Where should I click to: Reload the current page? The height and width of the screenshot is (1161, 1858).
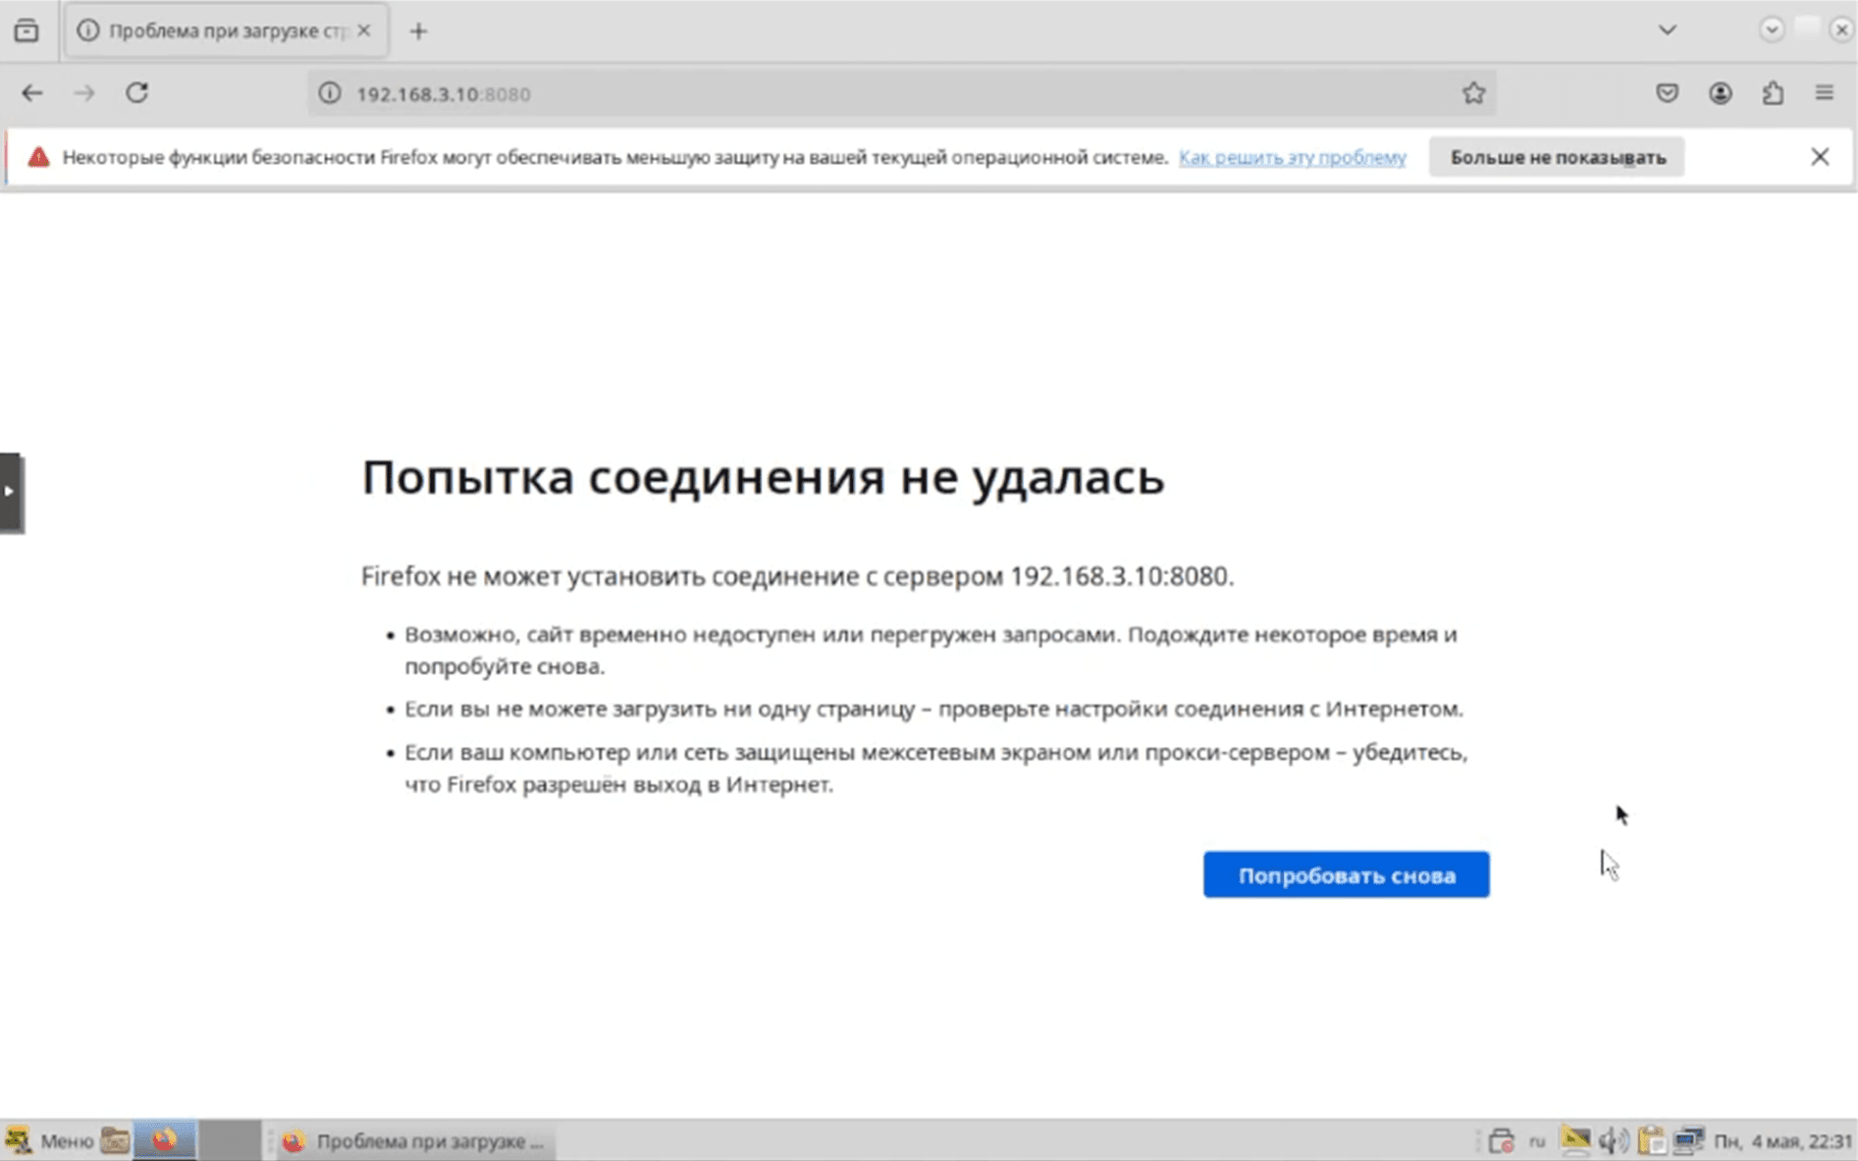click(136, 93)
